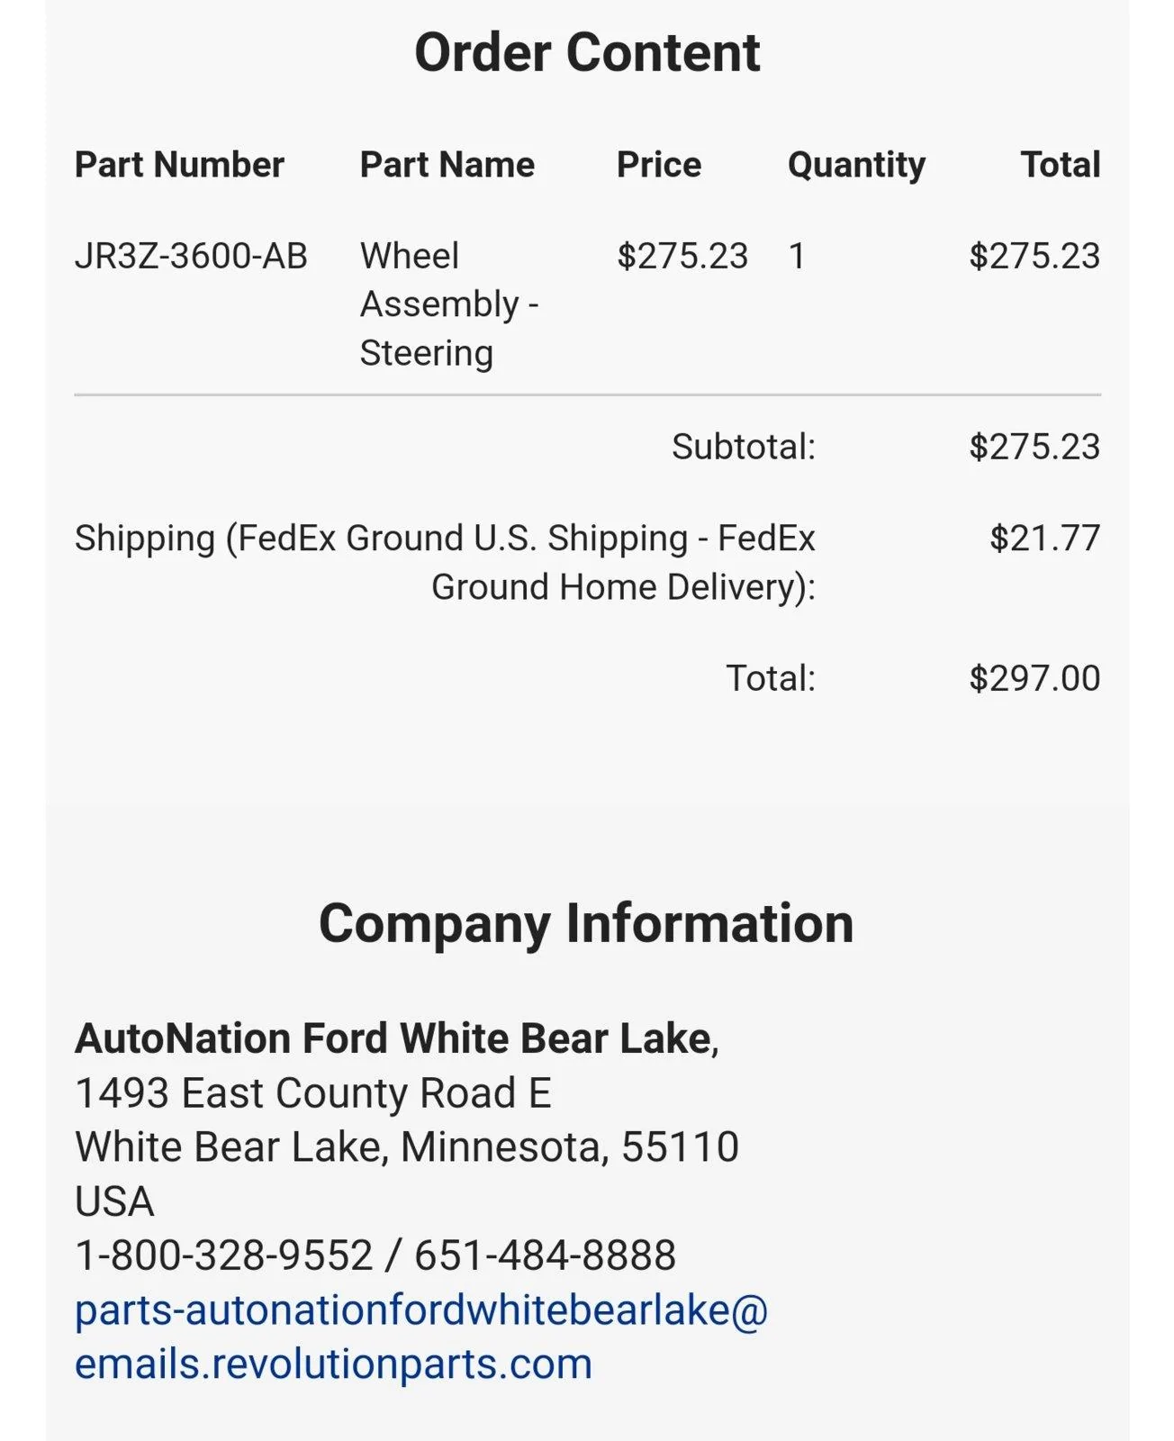Click the Part Number column header
The height and width of the screenshot is (1441, 1174).
179,165
